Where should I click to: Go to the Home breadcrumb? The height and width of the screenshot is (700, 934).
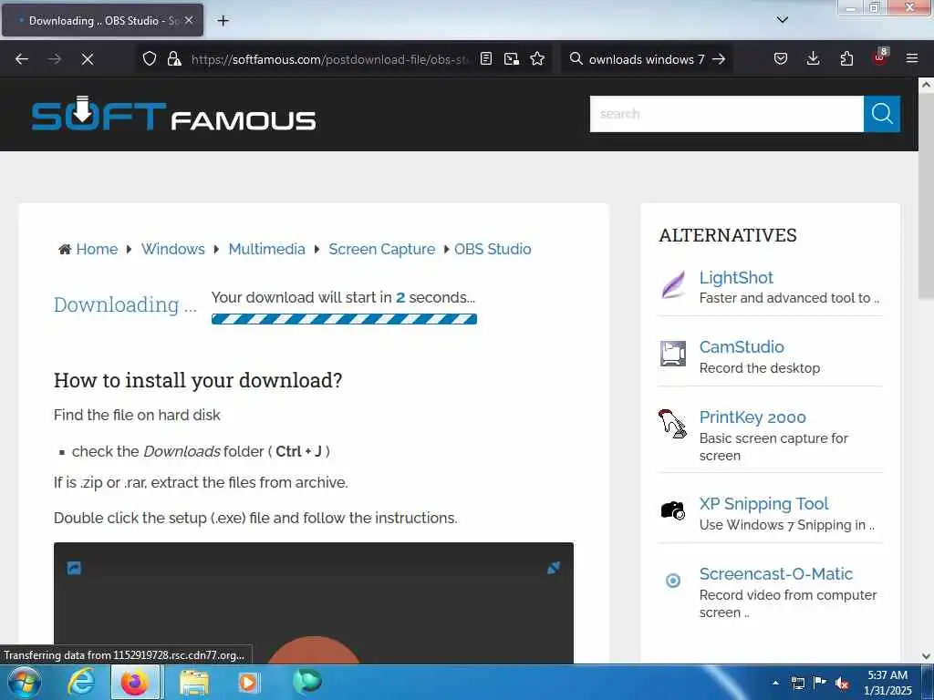pos(97,249)
